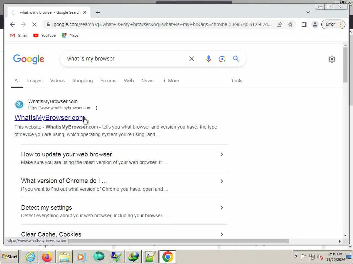Click the muted volume tray icon
This screenshot has width=353, height=264.
(320, 256)
